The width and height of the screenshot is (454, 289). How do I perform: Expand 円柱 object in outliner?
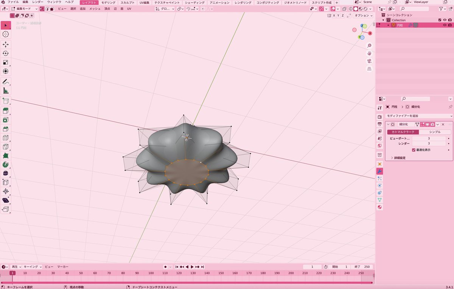389,25
